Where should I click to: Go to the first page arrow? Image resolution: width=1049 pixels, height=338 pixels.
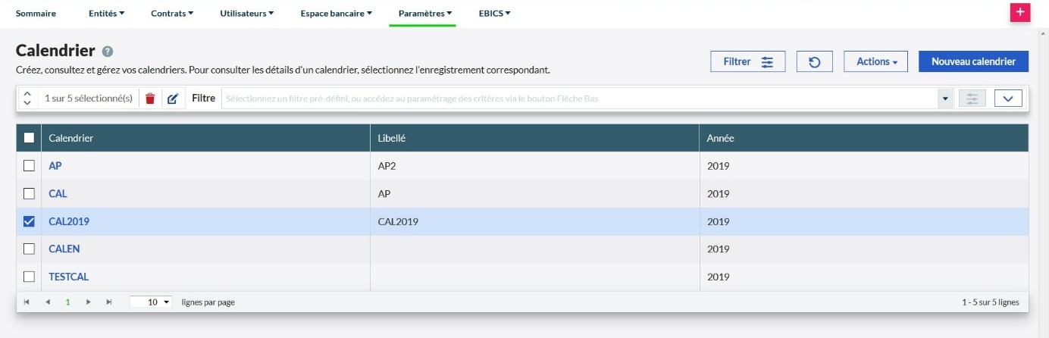27,302
